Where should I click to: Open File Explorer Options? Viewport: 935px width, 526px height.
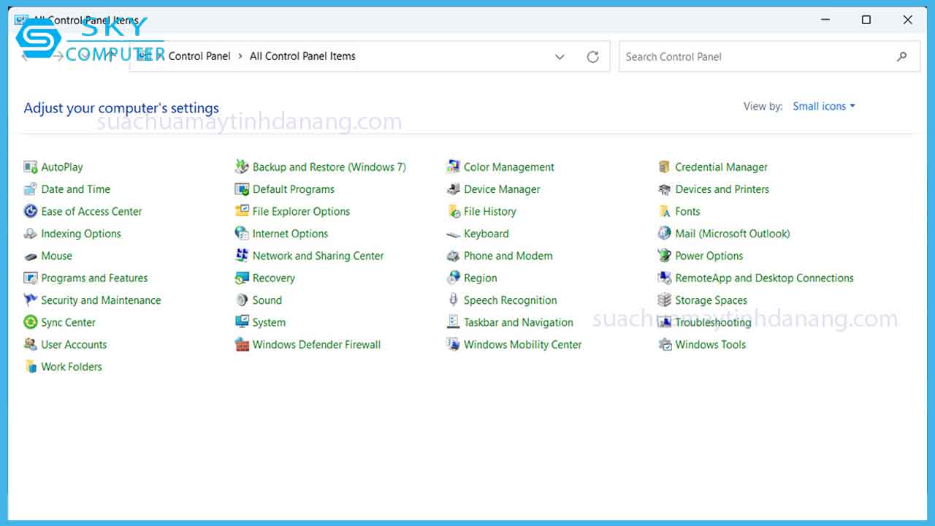pos(301,211)
